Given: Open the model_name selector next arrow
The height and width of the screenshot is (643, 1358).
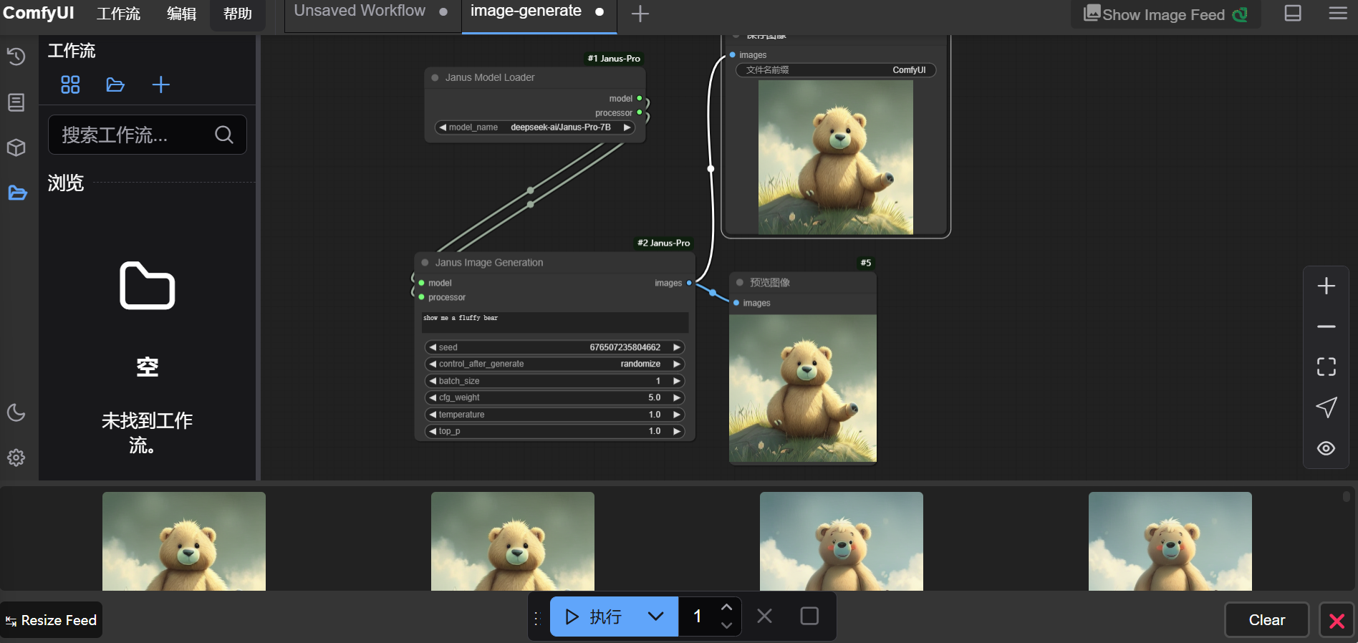Looking at the screenshot, I should point(627,127).
